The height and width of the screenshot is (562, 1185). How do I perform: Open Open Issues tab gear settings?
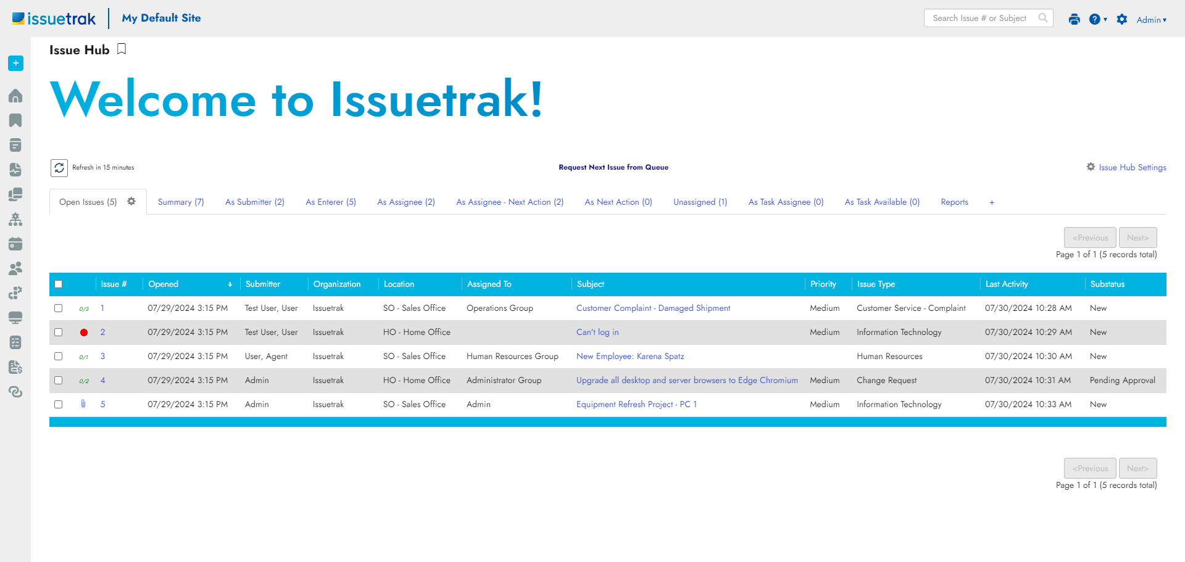pos(131,201)
